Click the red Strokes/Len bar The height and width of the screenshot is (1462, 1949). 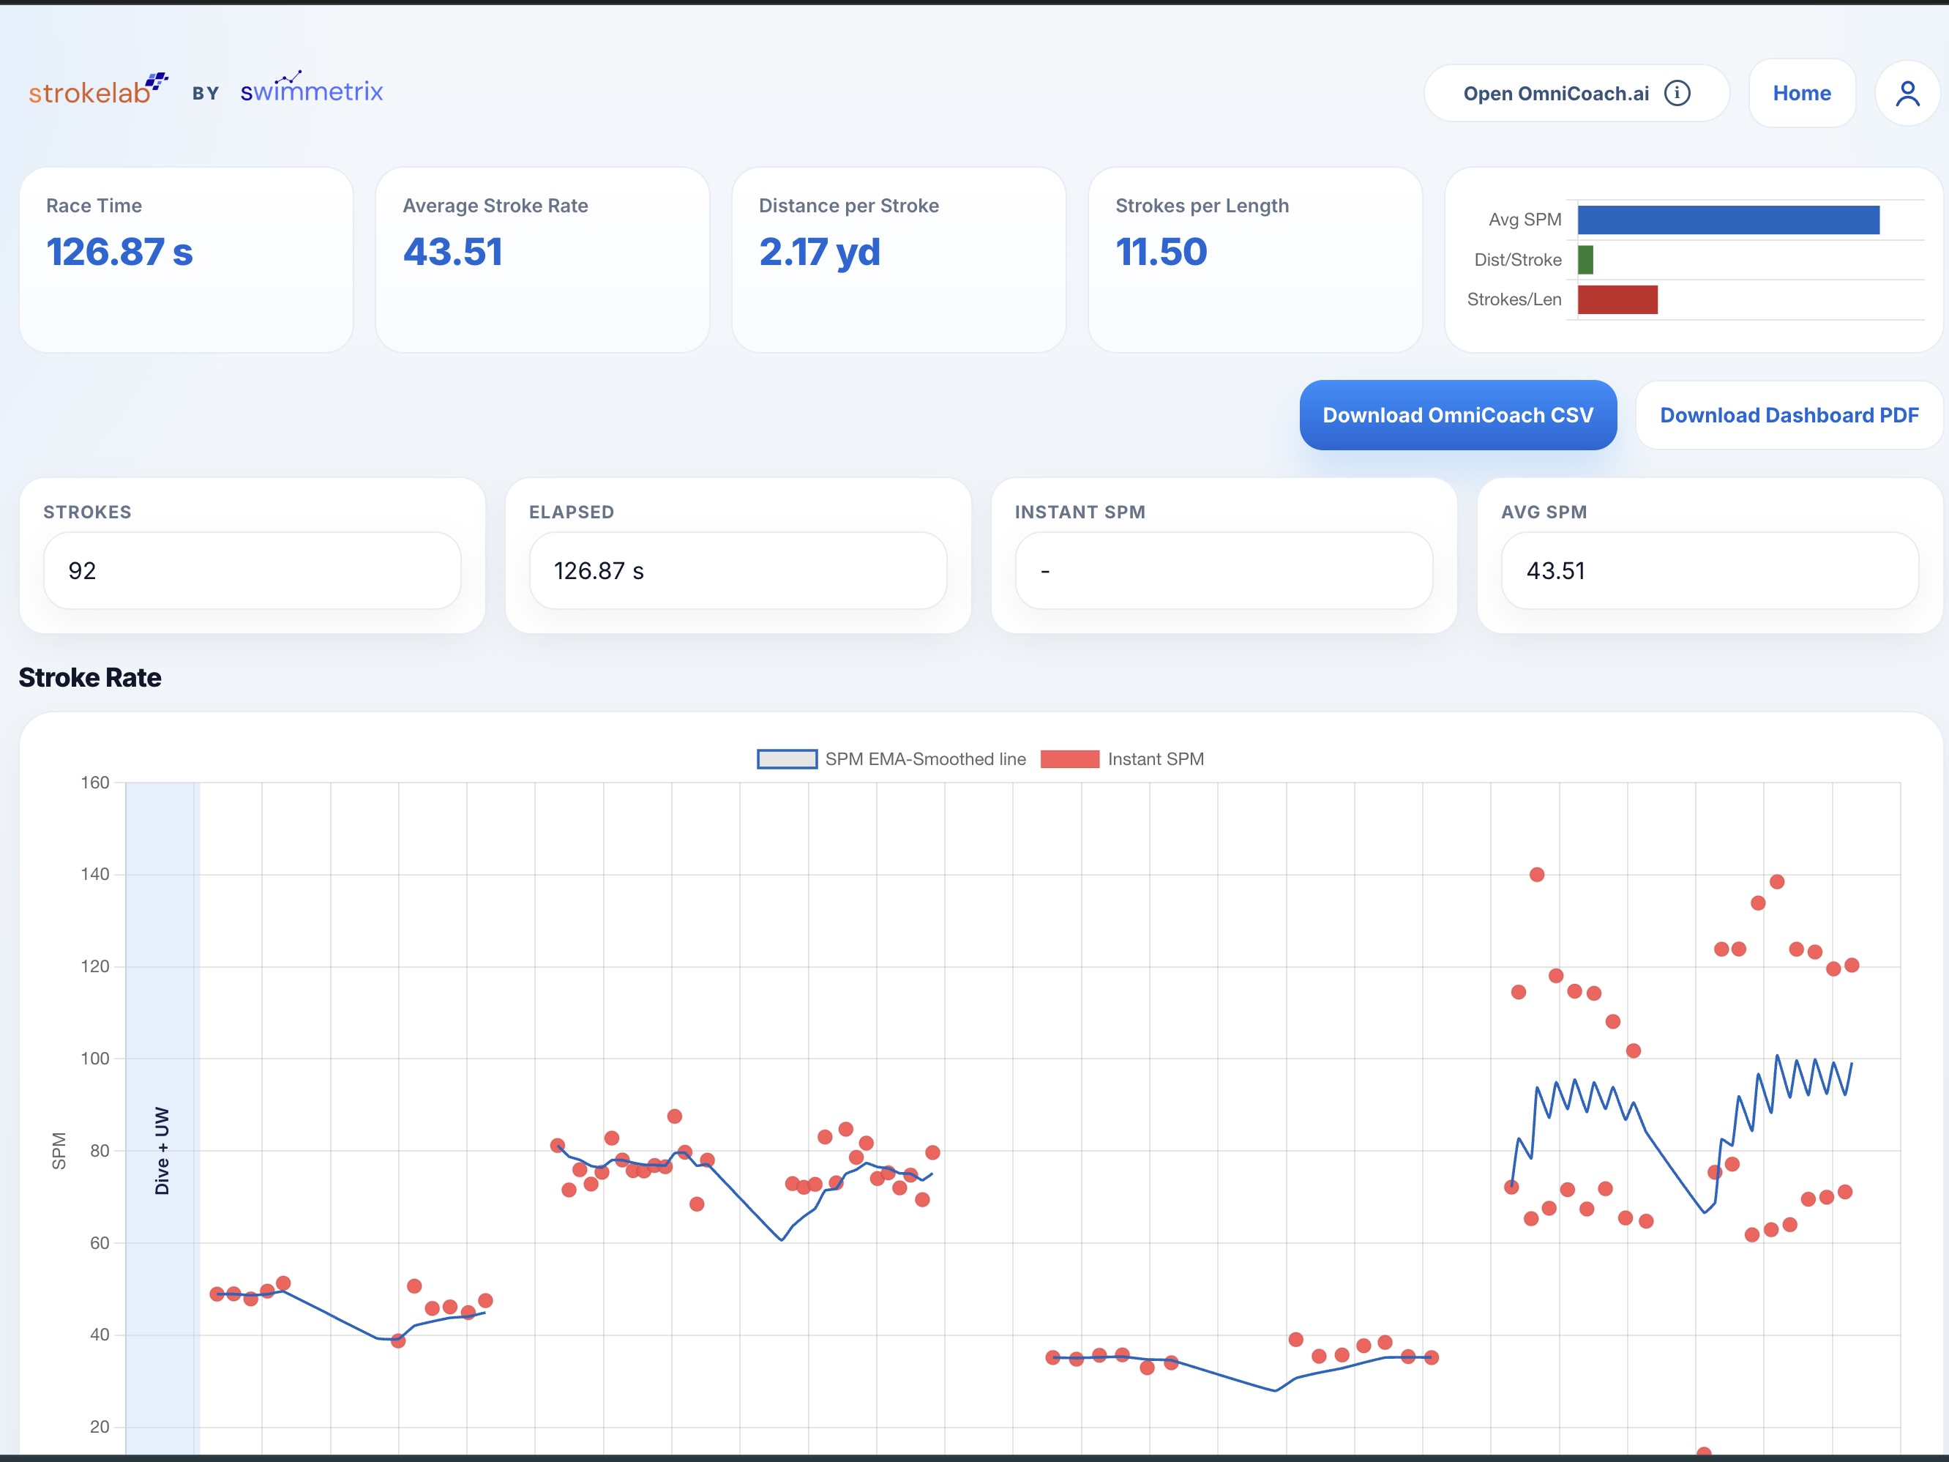point(1617,299)
